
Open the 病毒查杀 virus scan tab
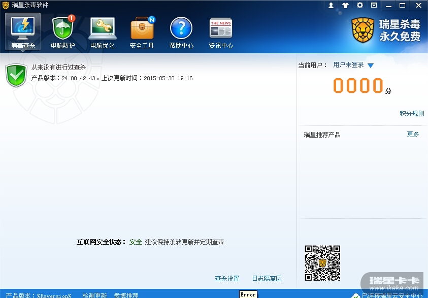coord(23,31)
